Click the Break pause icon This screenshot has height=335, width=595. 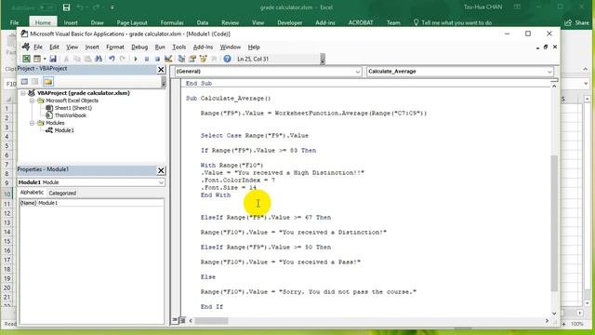[x=147, y=59]
